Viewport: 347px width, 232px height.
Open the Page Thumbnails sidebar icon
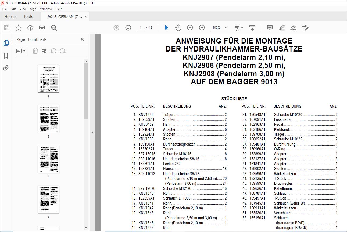pyautogui.click(x=6, y=43)
